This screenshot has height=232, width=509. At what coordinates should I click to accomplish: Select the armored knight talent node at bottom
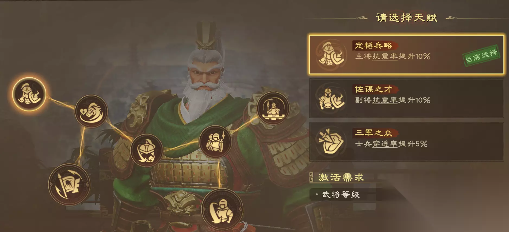click(x=222, y=210)
